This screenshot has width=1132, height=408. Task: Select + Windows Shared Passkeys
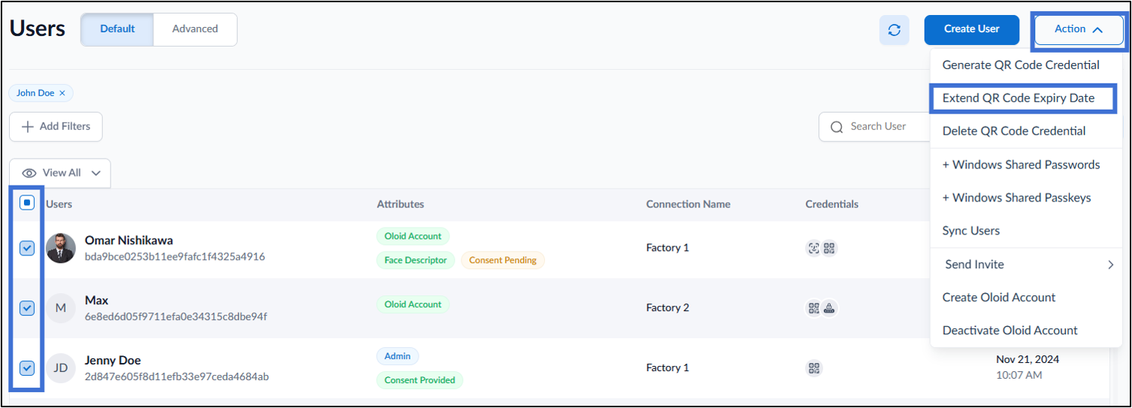pyautogui.click(x=1016, y=198)
